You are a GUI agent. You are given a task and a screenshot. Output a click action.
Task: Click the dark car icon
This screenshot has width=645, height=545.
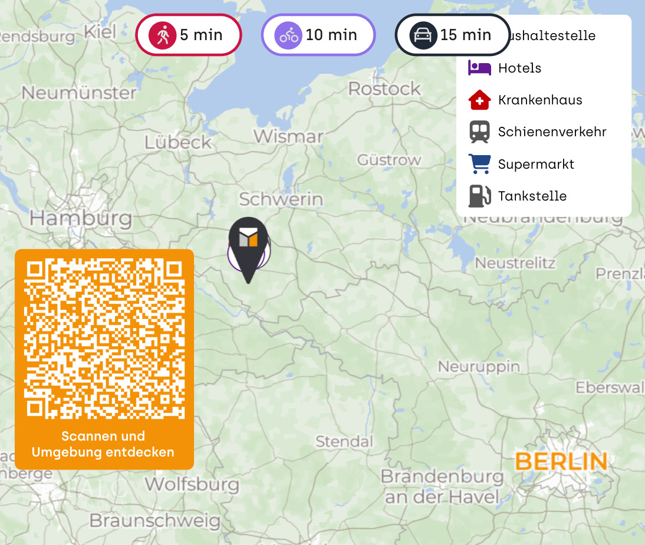[423, 35]
